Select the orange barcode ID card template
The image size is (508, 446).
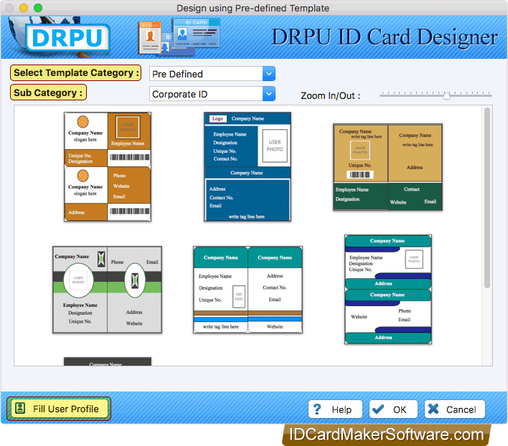[108, 166]
